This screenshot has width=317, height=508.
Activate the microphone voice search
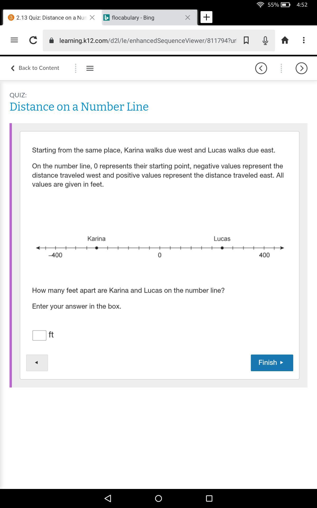[265, 40]
